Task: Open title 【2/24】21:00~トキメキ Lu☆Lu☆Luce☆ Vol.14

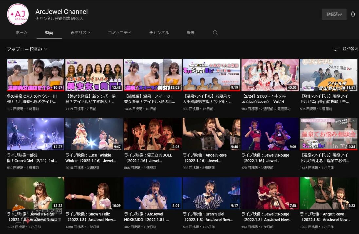Action: 263,99
